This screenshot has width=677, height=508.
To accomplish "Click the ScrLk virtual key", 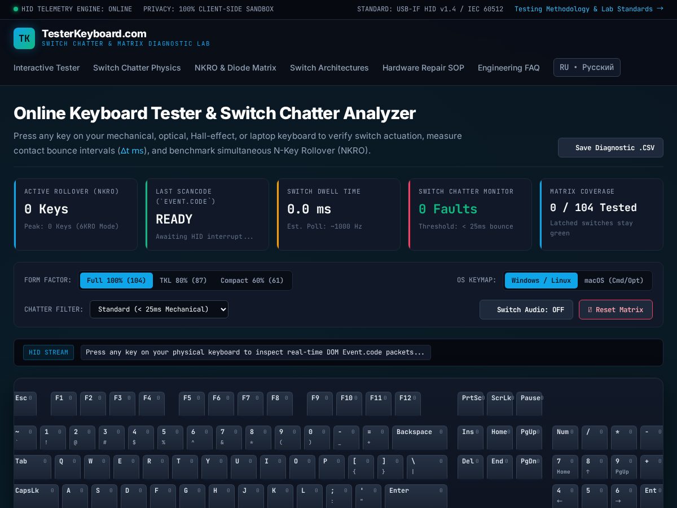I will [x=500, y=404].
